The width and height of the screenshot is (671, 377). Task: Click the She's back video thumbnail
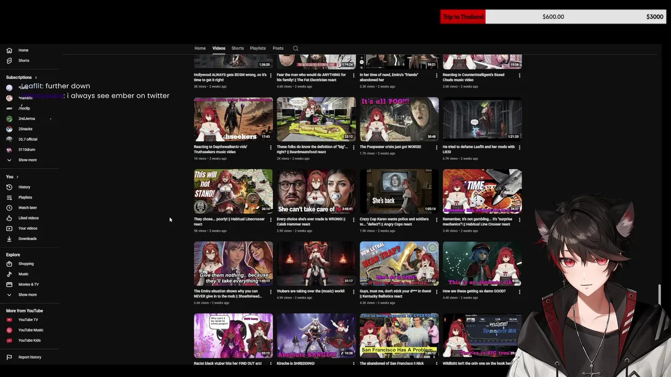pos(399,191)
